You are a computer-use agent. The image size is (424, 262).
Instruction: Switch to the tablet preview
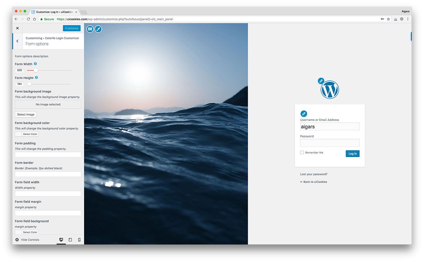70,240
